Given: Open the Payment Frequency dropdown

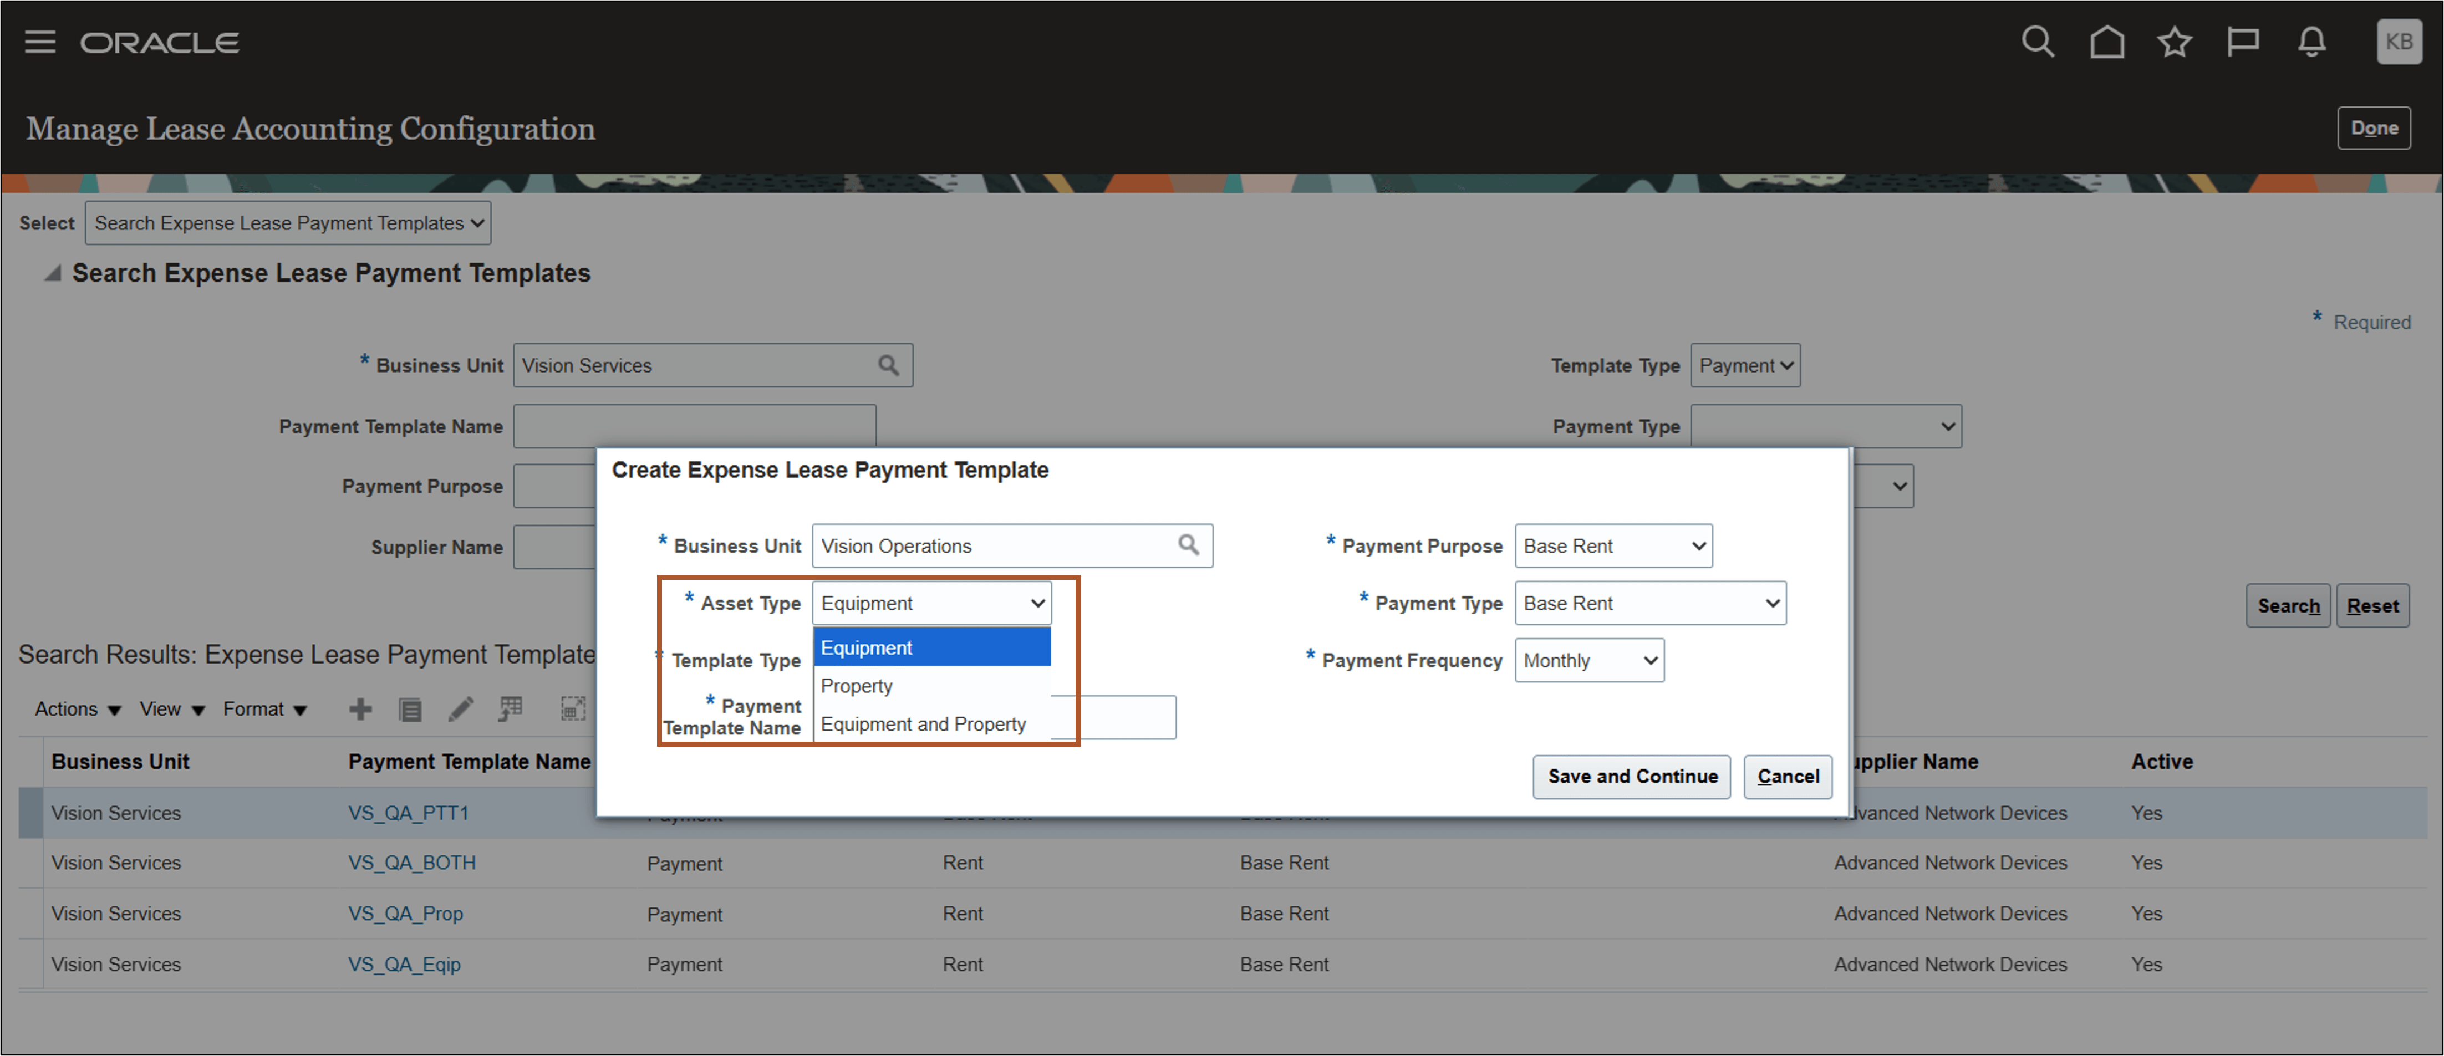Looking at the screenshot, I should pos(1588,660).
